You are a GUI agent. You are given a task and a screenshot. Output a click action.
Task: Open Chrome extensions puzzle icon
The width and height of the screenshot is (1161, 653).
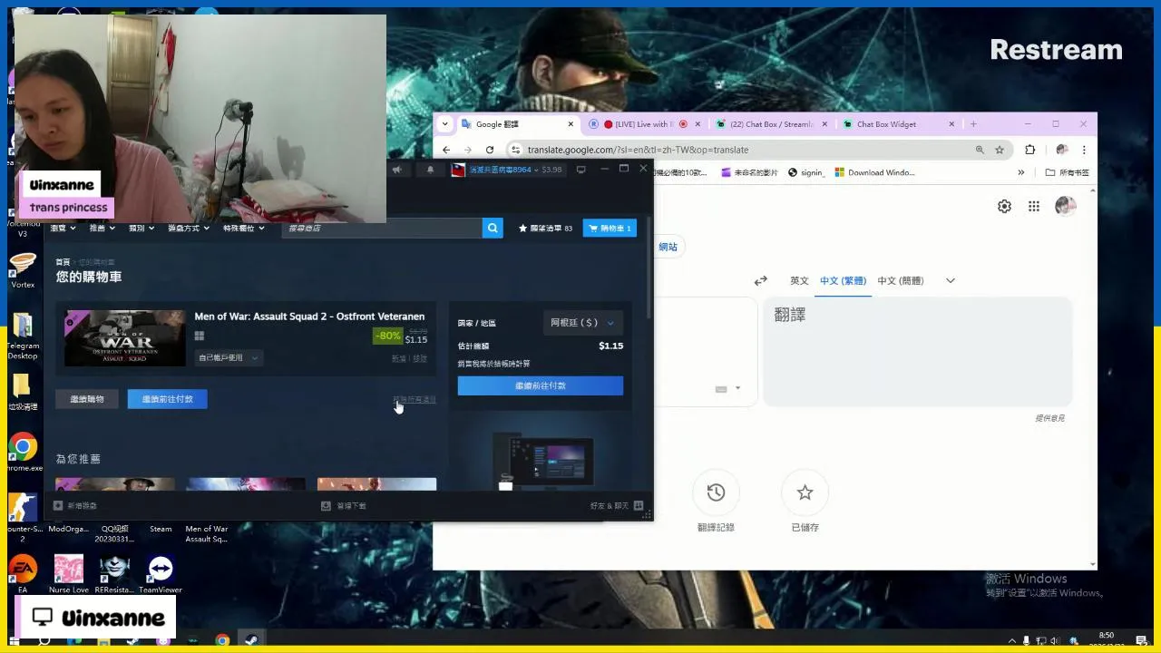point(1029,150)
